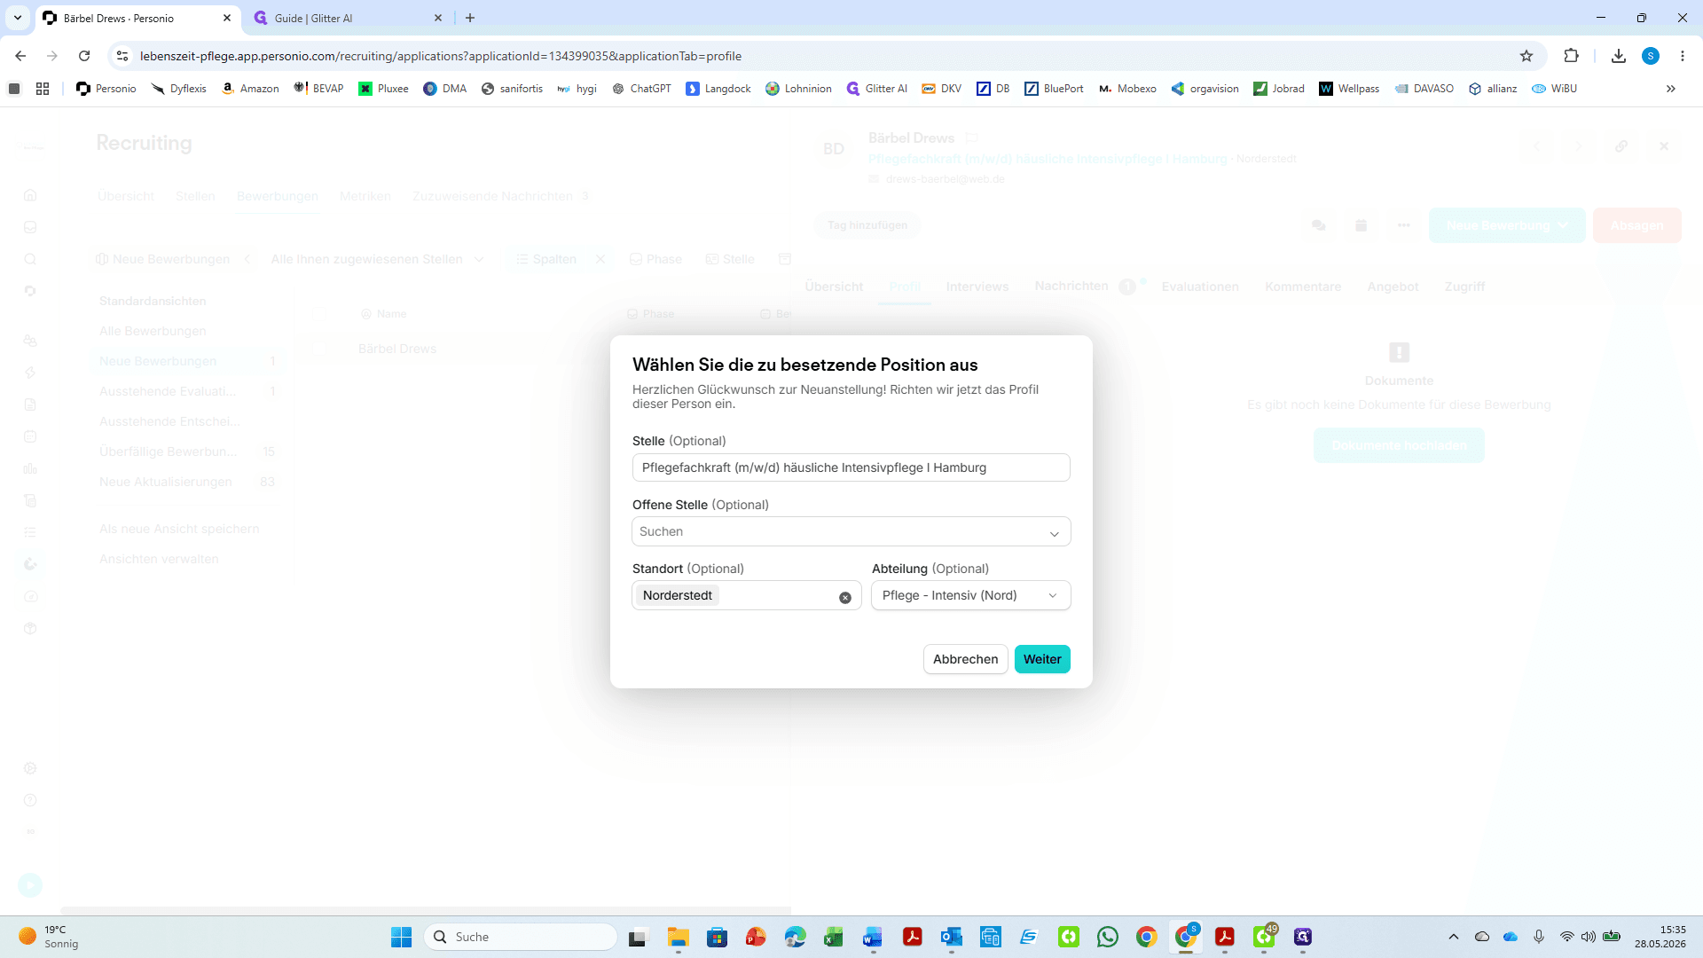
Task: Click the Absagen button in the background
Action: point(1636,225)
